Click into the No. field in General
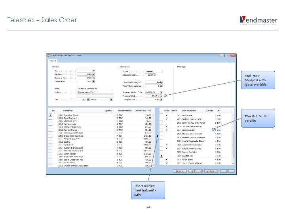Screen dimensions: 285x214 click(86, 71)
